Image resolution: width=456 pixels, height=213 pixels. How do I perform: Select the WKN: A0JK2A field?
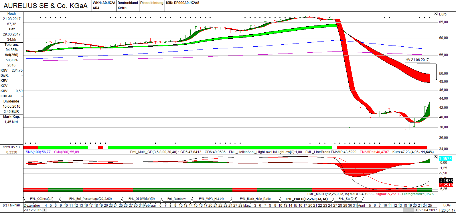(x=104, y=3)
